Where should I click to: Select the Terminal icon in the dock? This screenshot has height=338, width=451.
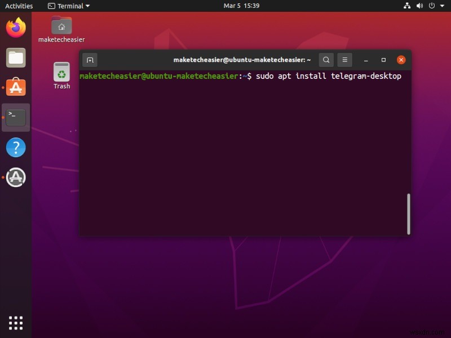(15, 117)
